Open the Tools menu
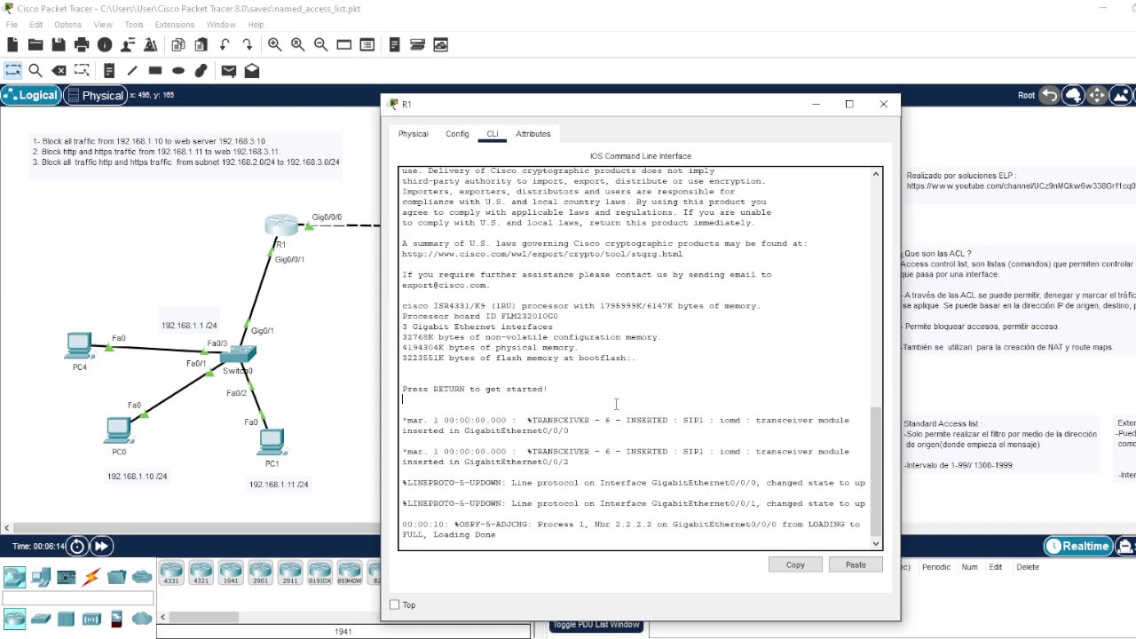Image resolution: width=1136 pixels, height=639 pixels. tap(134, 25)
